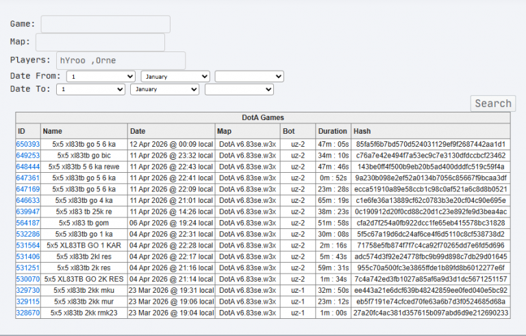Open the Date To year dropdown
This screenshot has height=336, width=526.
(x=239, y=89)
